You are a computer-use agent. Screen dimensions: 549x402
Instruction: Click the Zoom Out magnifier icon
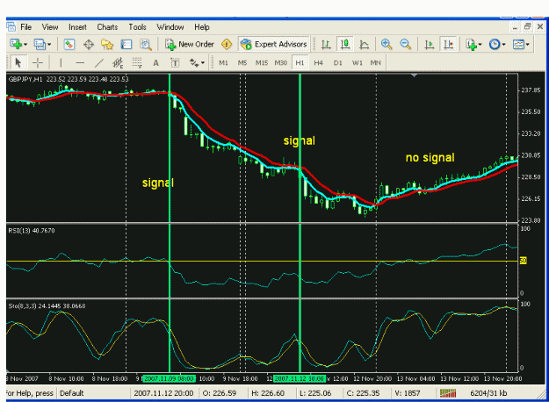pyautogui.click(x=406, y=45)
